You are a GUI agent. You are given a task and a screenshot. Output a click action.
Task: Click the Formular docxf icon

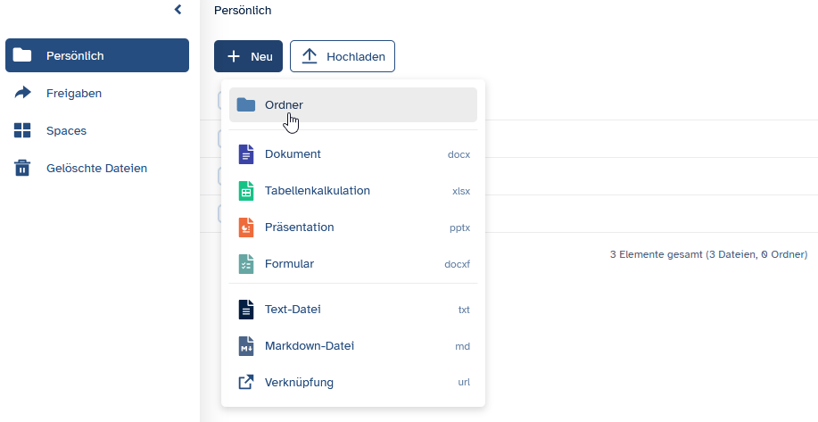tap(246, 264)
